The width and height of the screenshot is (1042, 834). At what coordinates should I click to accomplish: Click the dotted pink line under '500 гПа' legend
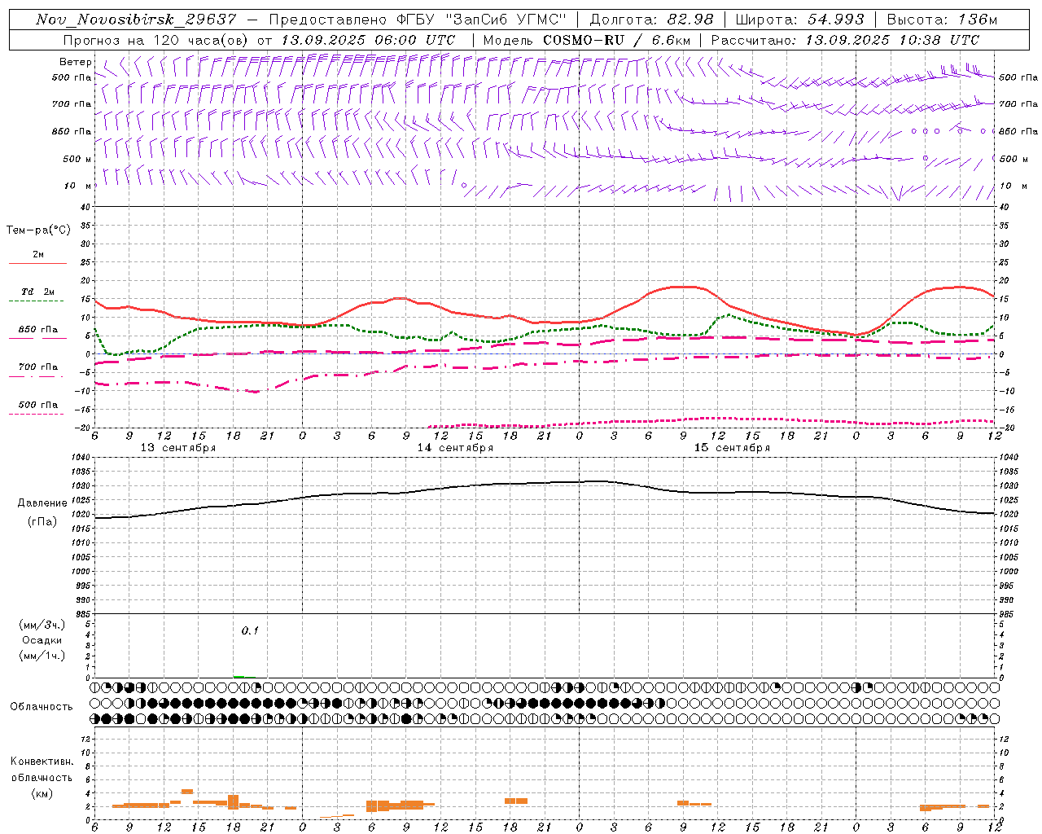pyautogui.click(x=36, y=414)
